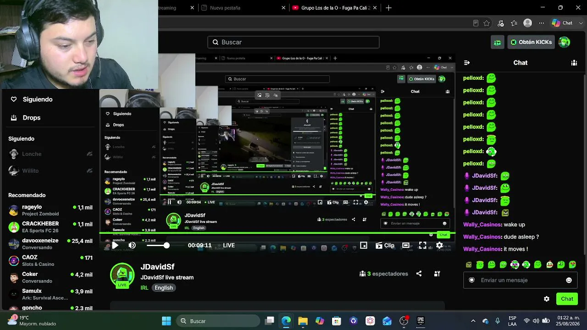Open the Windows Start menu
Viewport: 587px width, 330px height.
point(166,321)
